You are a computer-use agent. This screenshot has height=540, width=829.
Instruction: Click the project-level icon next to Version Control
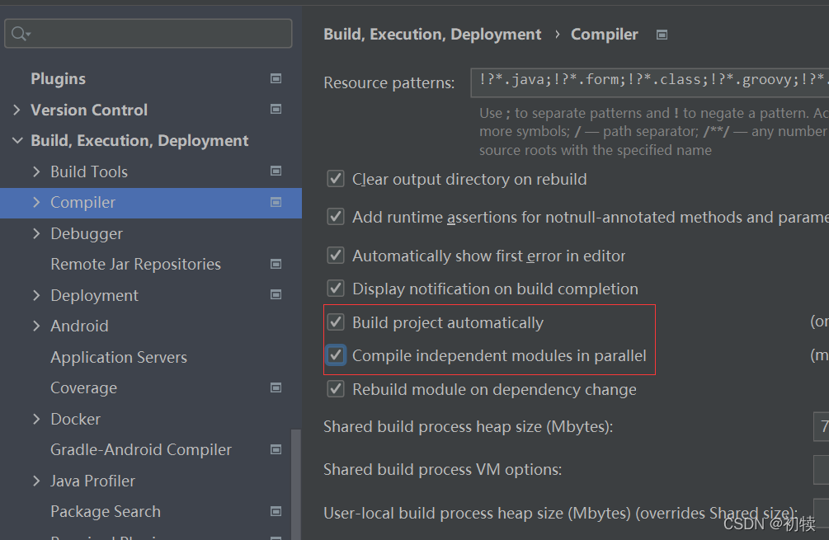[276, 110]
